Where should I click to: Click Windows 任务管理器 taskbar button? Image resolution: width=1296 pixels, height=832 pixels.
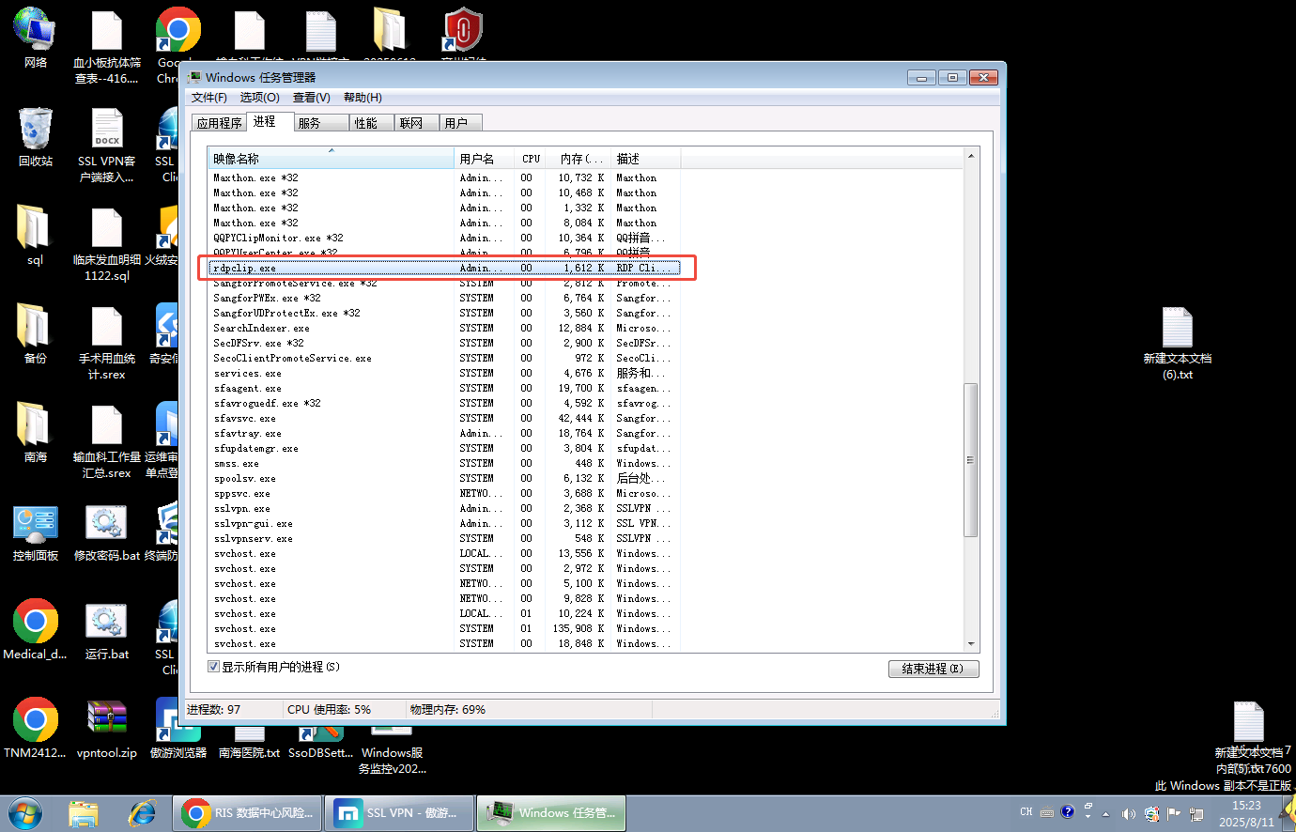point(551,813)
